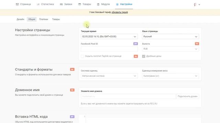This screenshot has width=220, height=123.
Task: Switch to the Дизайн settings subtab
Action: coord(20,19)
